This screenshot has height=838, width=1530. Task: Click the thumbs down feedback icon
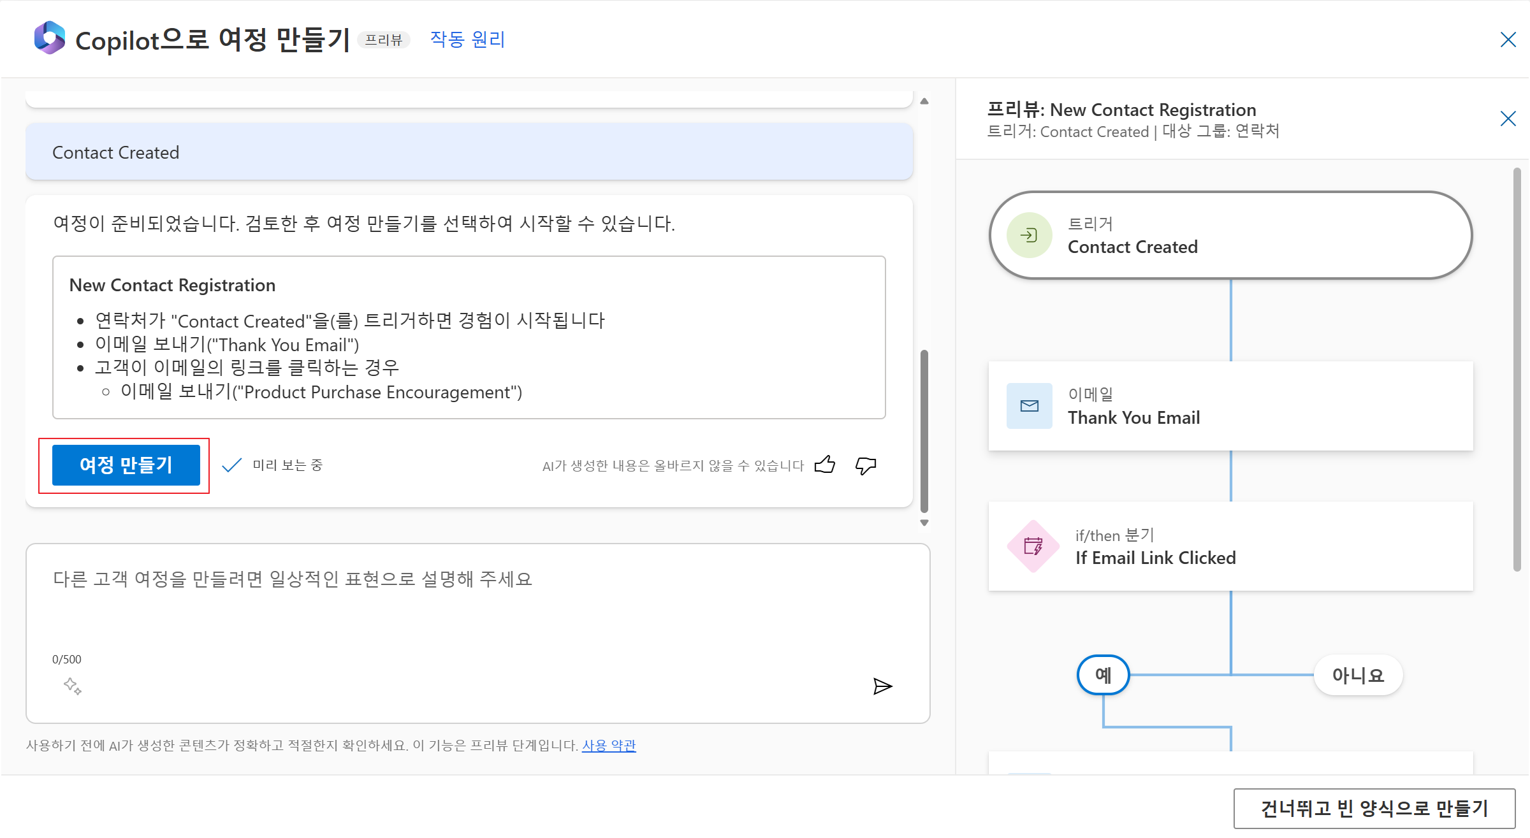865,466
